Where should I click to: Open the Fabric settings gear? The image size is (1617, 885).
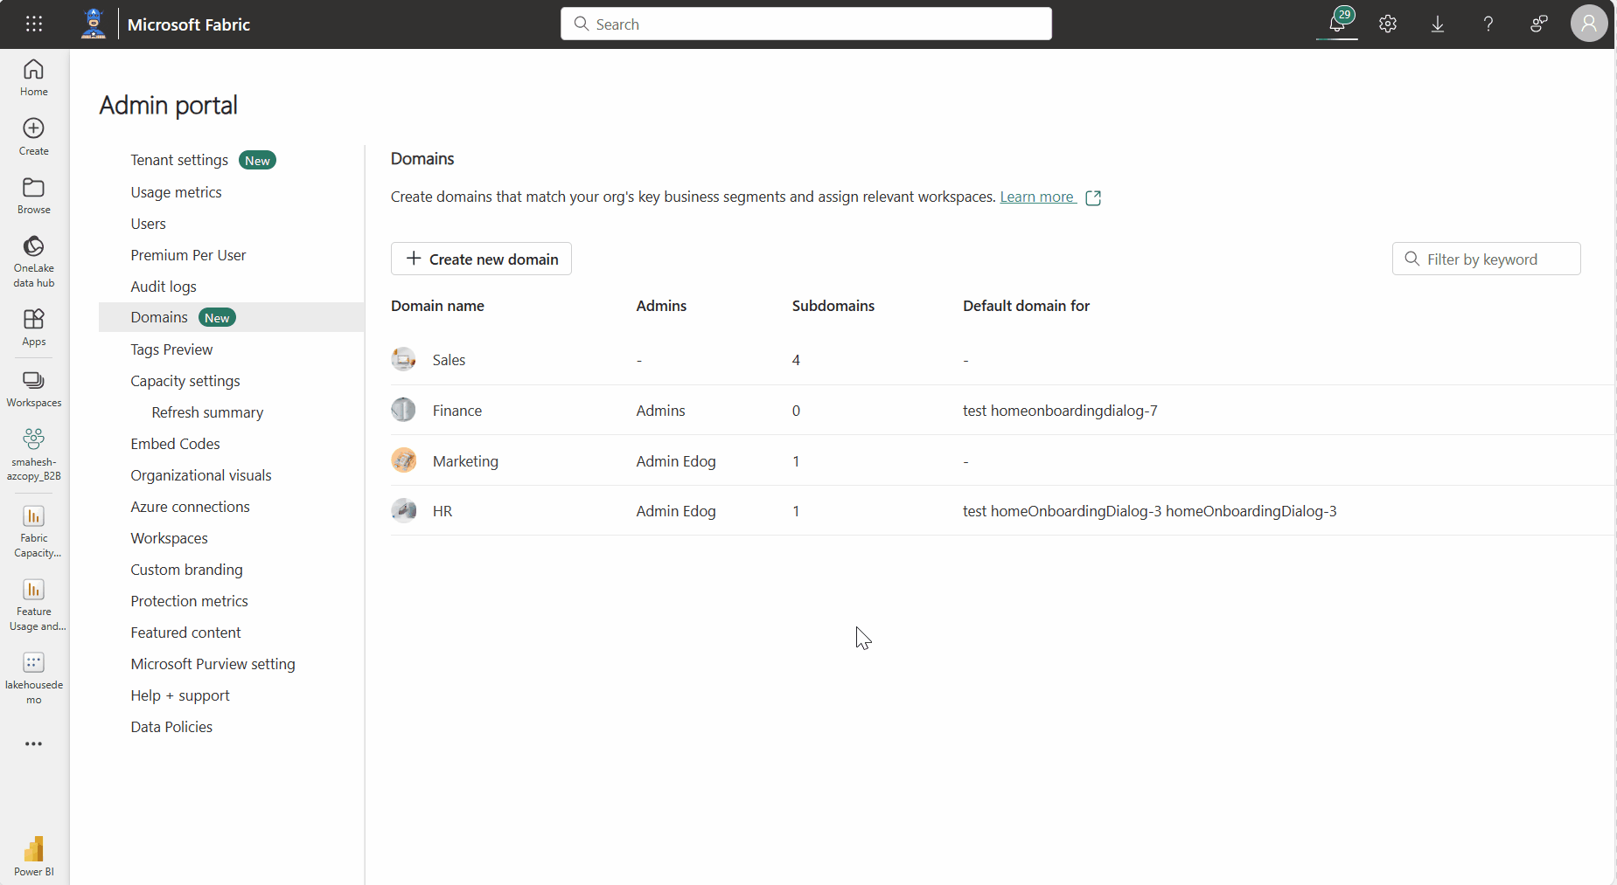pyautogui.click(x=1387, y=24)
